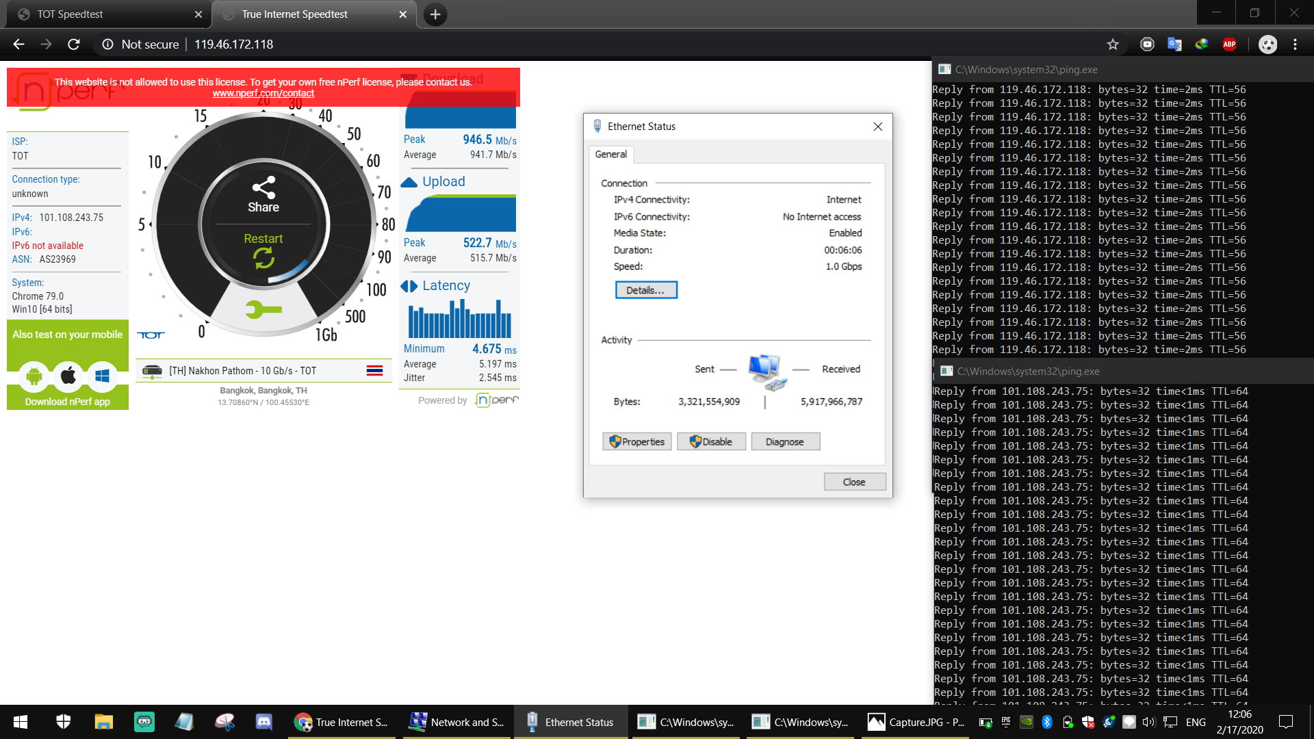Click the Upload heading
Screen dimensions: 1314x739
(x=443, y=182)
